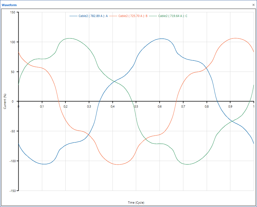The width and height of the screenshot is (257, 207).
Task: Close the Waveform window
Action: click(253, 5)
